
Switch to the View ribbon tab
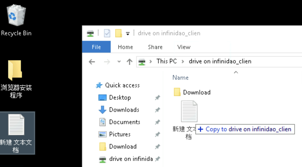click(x=184, y=47)
